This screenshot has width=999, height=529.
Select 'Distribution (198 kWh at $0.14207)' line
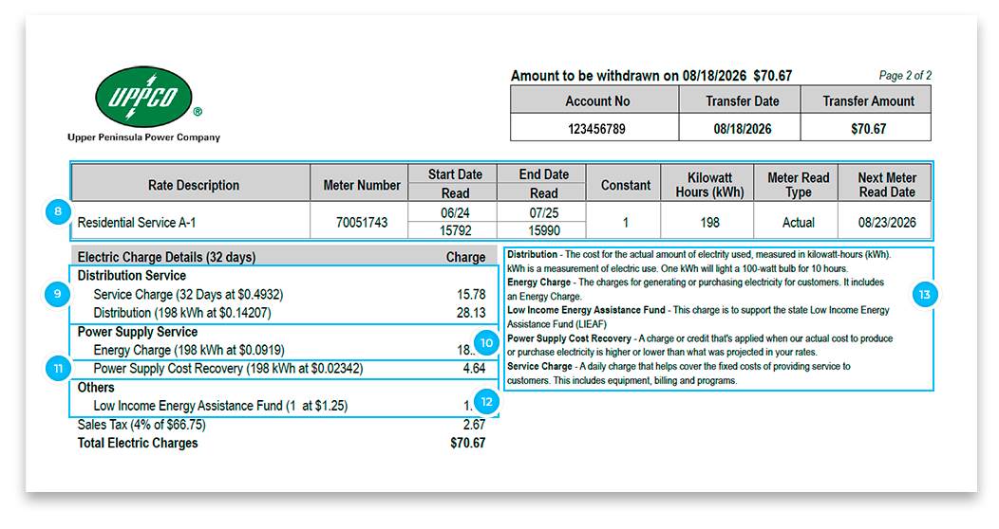click(182, 313)
